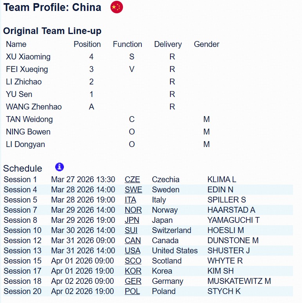This screenshot has height=303, width=302.
Task: Follow the SCO team link
Action: pos(133,261)
